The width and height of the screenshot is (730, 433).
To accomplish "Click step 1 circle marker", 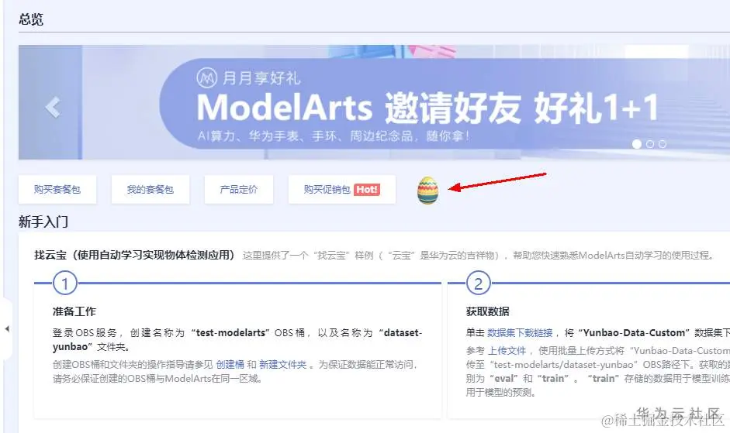I will 64,284.
